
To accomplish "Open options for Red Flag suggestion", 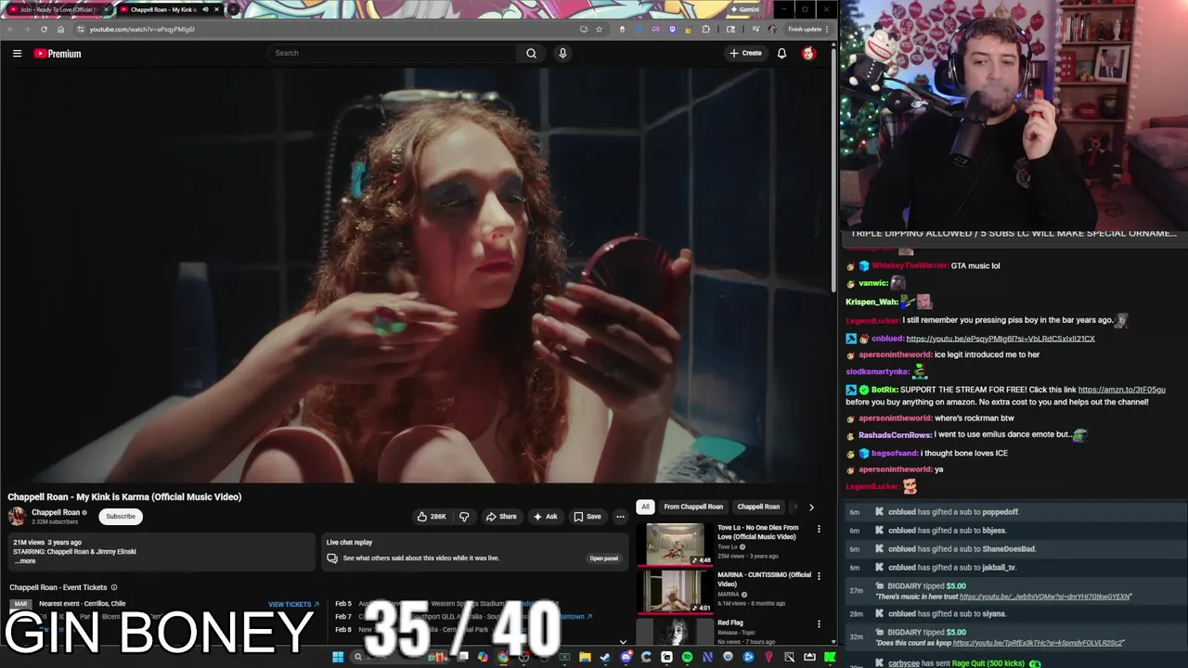I will (819, 623).
